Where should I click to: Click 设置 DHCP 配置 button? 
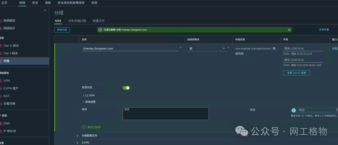[x=296, y=73]
